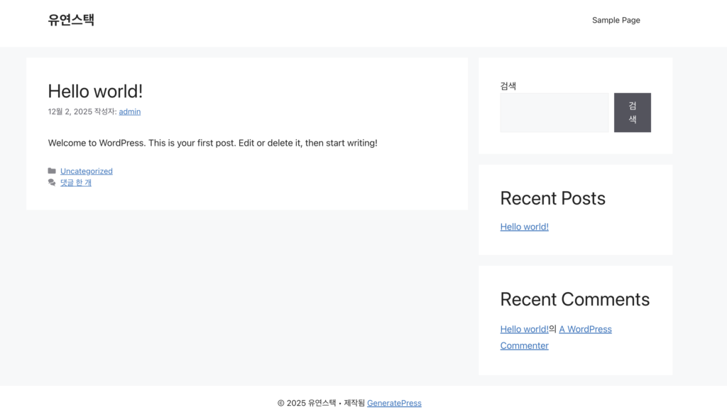Image resolution: width=727 pixels, height=415 pixels.
Task: Click the Welcome to WordPress paragraph text
Action: (212, 143)
